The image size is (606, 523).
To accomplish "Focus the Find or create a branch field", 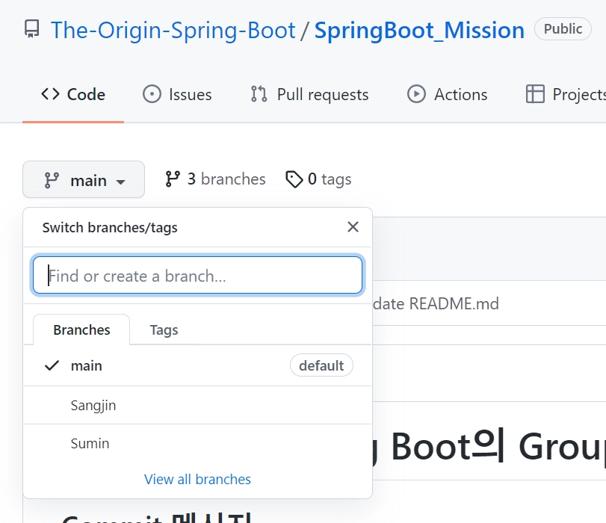I will 198,276.
